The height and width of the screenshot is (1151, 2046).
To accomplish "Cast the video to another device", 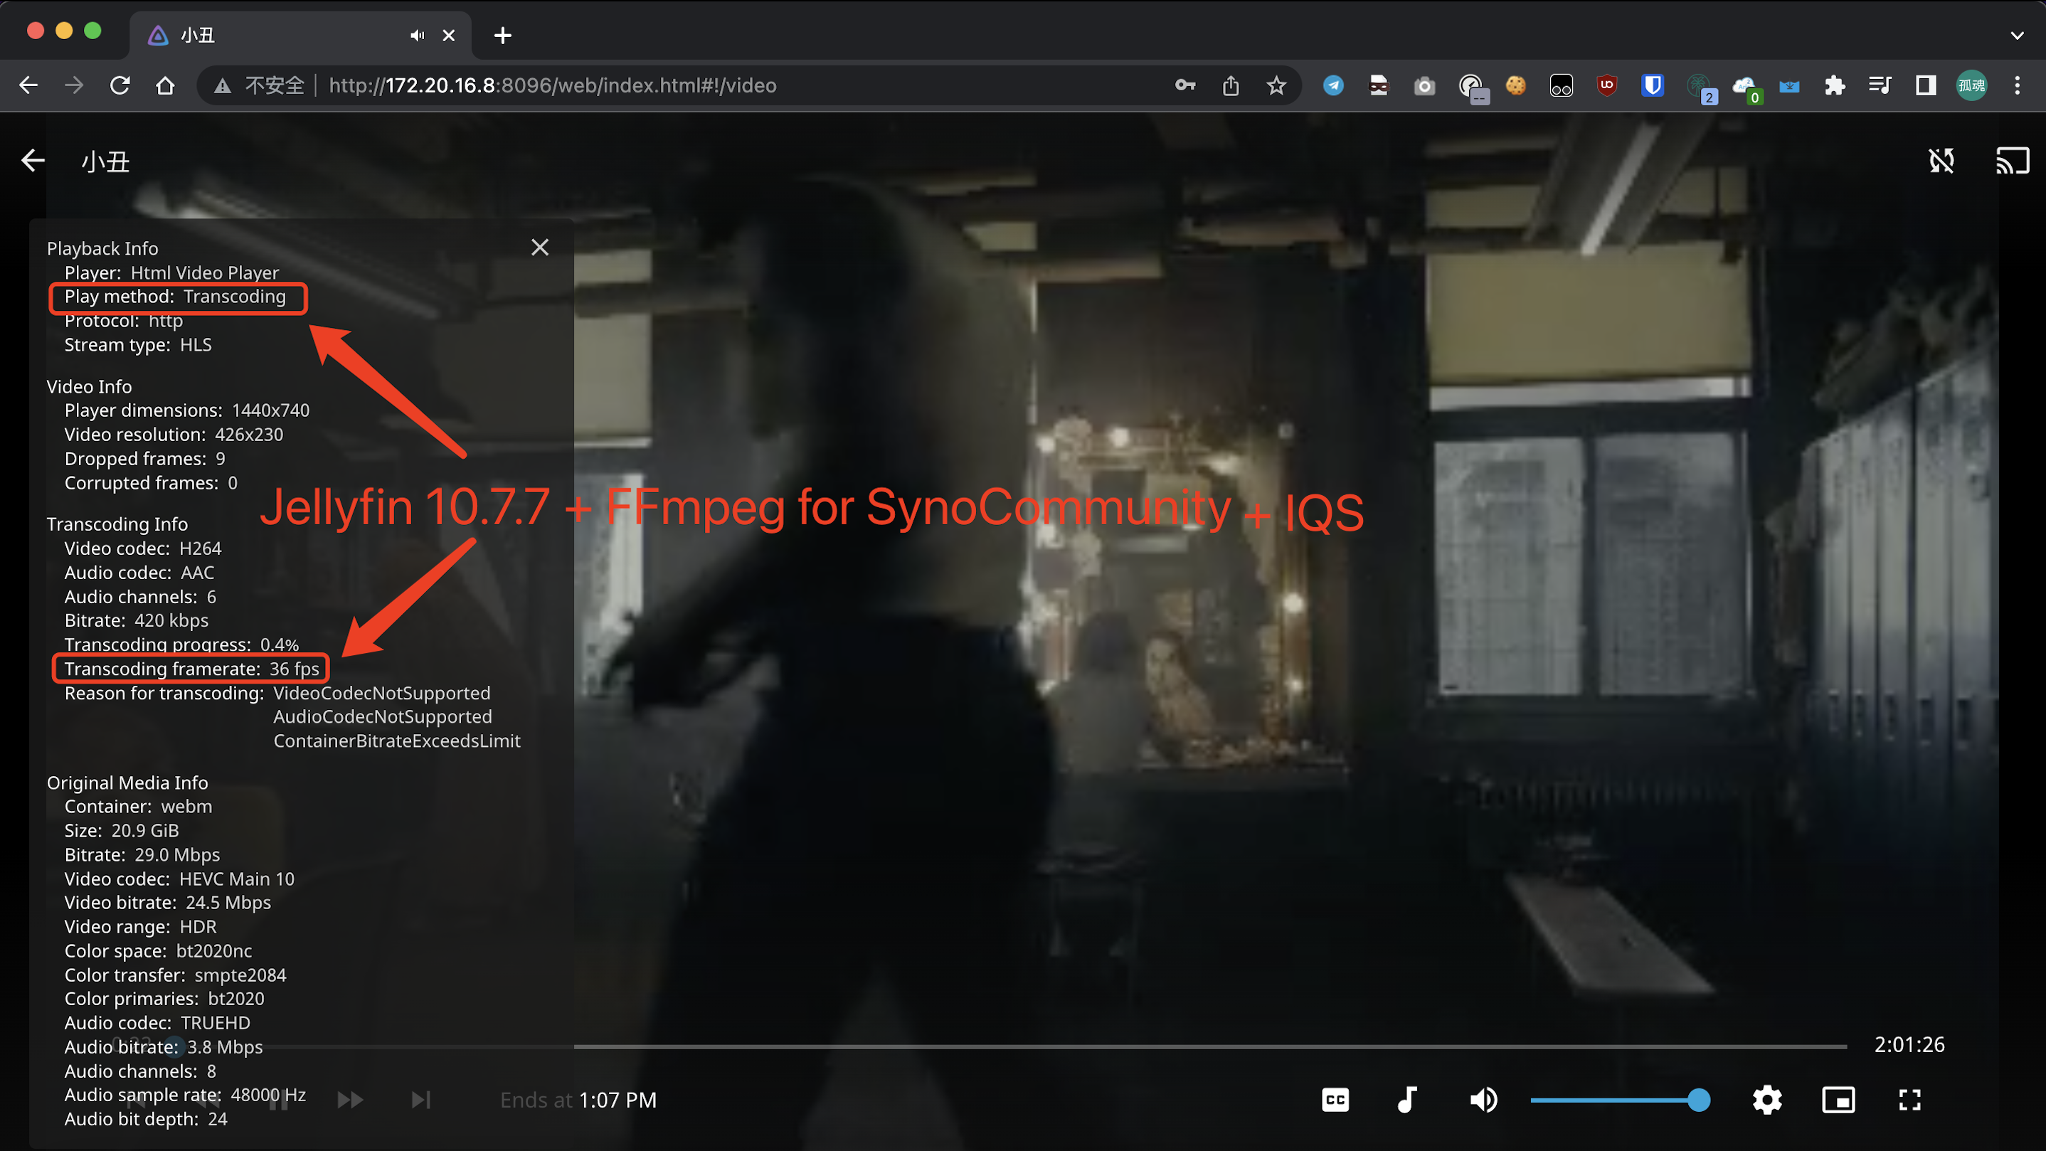I will point(2013,161).
